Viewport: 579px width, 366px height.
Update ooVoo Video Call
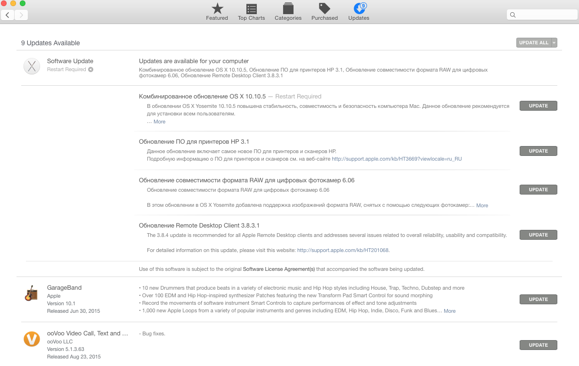(x=538, y=345)
